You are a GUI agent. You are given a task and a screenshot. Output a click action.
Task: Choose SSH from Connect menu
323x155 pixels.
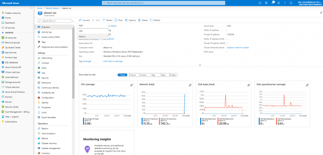coord(93,31)
